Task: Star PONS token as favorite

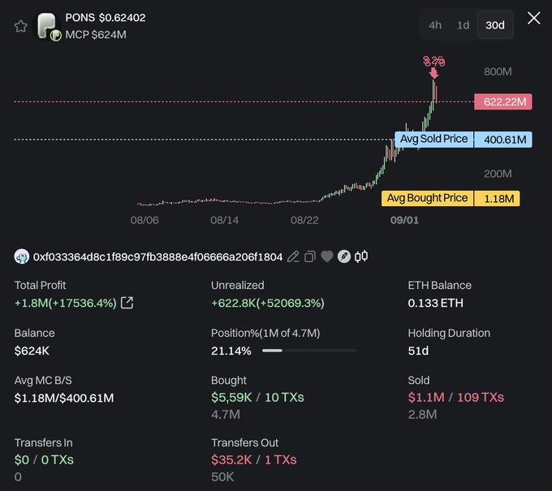Action: [21, 27]
